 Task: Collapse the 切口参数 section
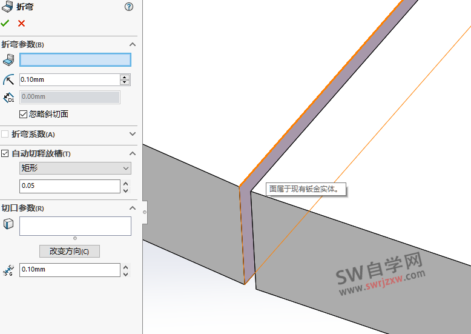pyautogui.click(x=133, y=208)
